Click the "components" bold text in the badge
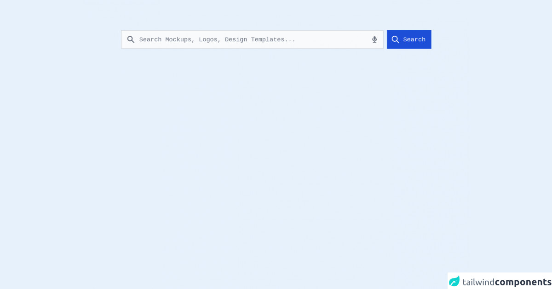This screenshot has width=552, height=289. click(x=523, y=282)
